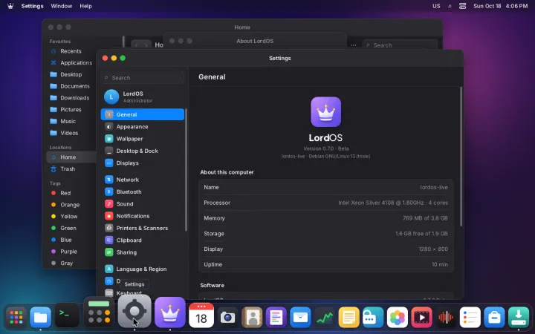Select Sharing settings
Image resolution: width=535 pixels, height=334 pixels.
click(142, 252)
